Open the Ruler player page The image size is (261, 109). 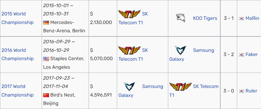pos(251,91)
